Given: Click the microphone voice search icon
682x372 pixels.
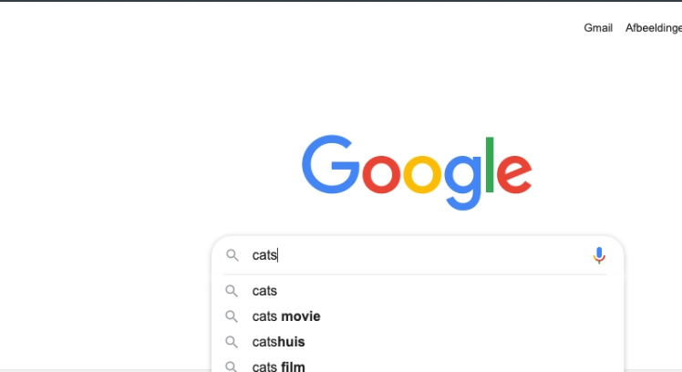Looking at the screenshot, I should (x=599, y=256).
